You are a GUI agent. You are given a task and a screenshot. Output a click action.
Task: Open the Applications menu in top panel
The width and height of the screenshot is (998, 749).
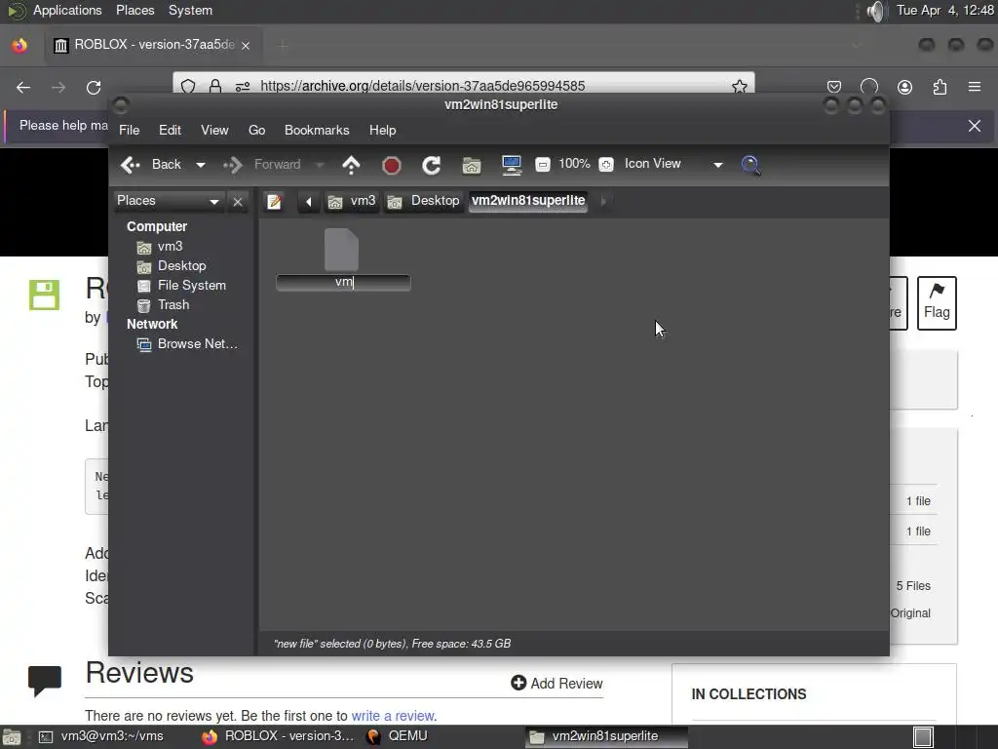(67, 10)
